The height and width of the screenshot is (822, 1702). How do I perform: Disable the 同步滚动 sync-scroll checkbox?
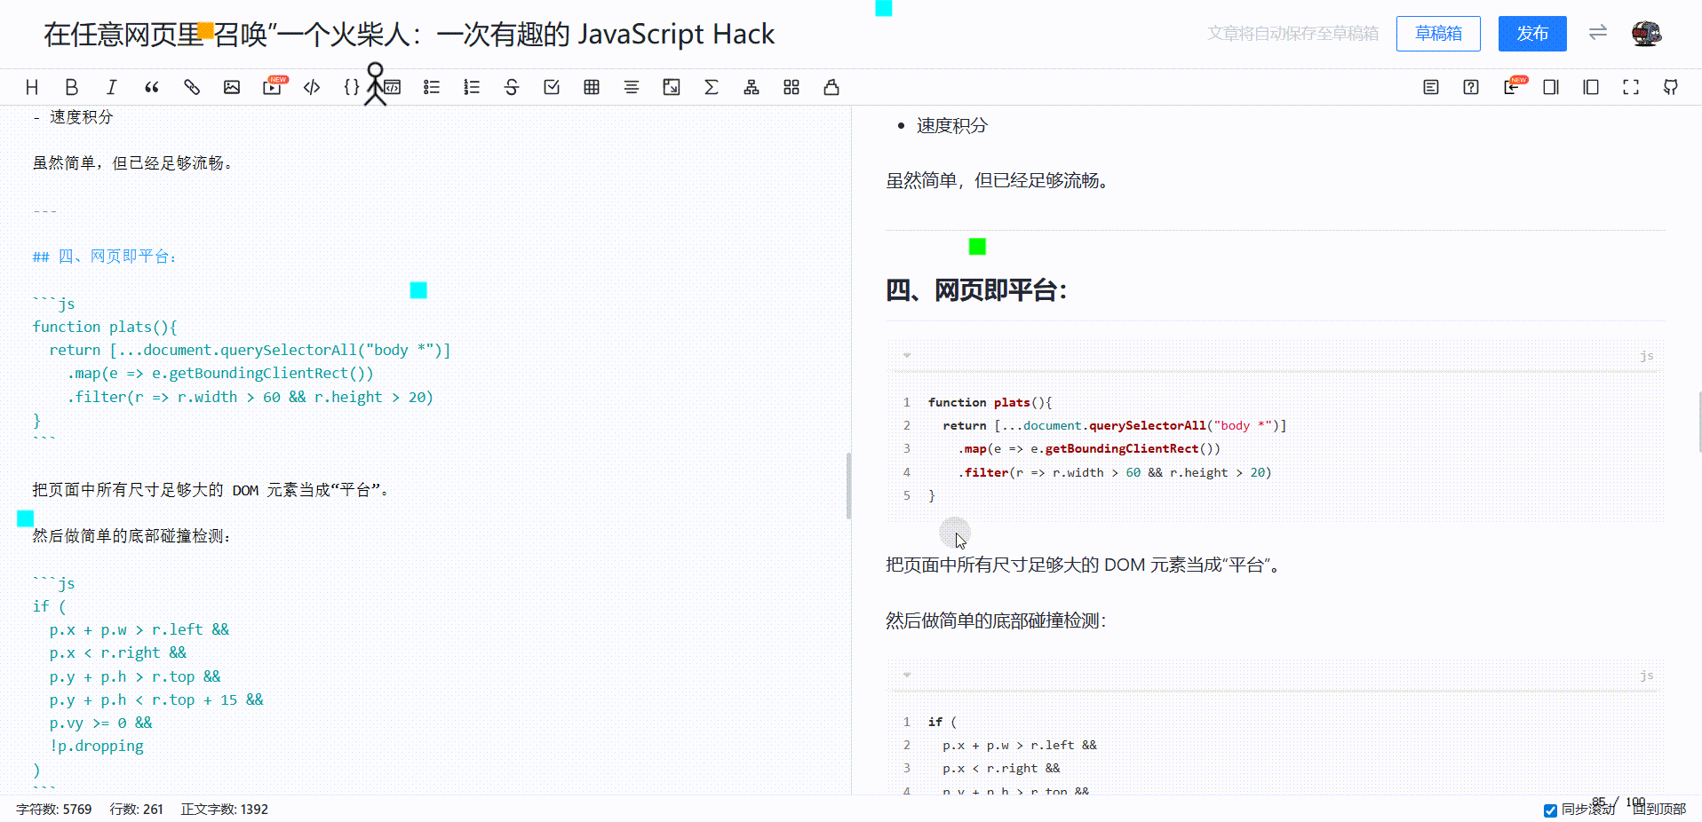[x=1550, y=810]
